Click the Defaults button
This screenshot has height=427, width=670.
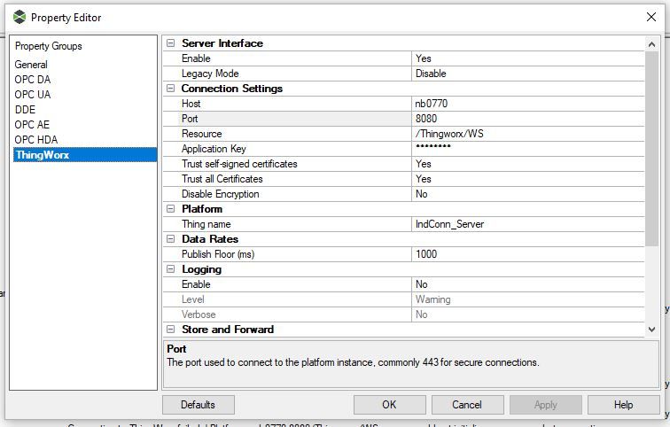[x=199, y=404]
